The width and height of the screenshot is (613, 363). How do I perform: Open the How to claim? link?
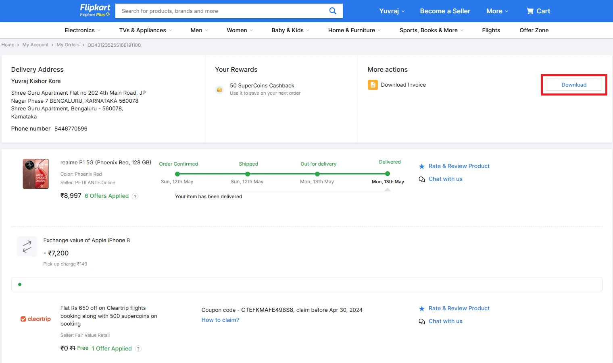click(x=220, y=320)
